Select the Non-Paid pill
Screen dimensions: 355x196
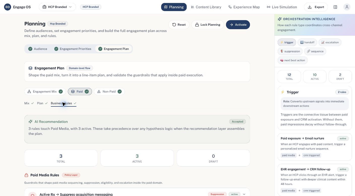click(x=109, y=92)
